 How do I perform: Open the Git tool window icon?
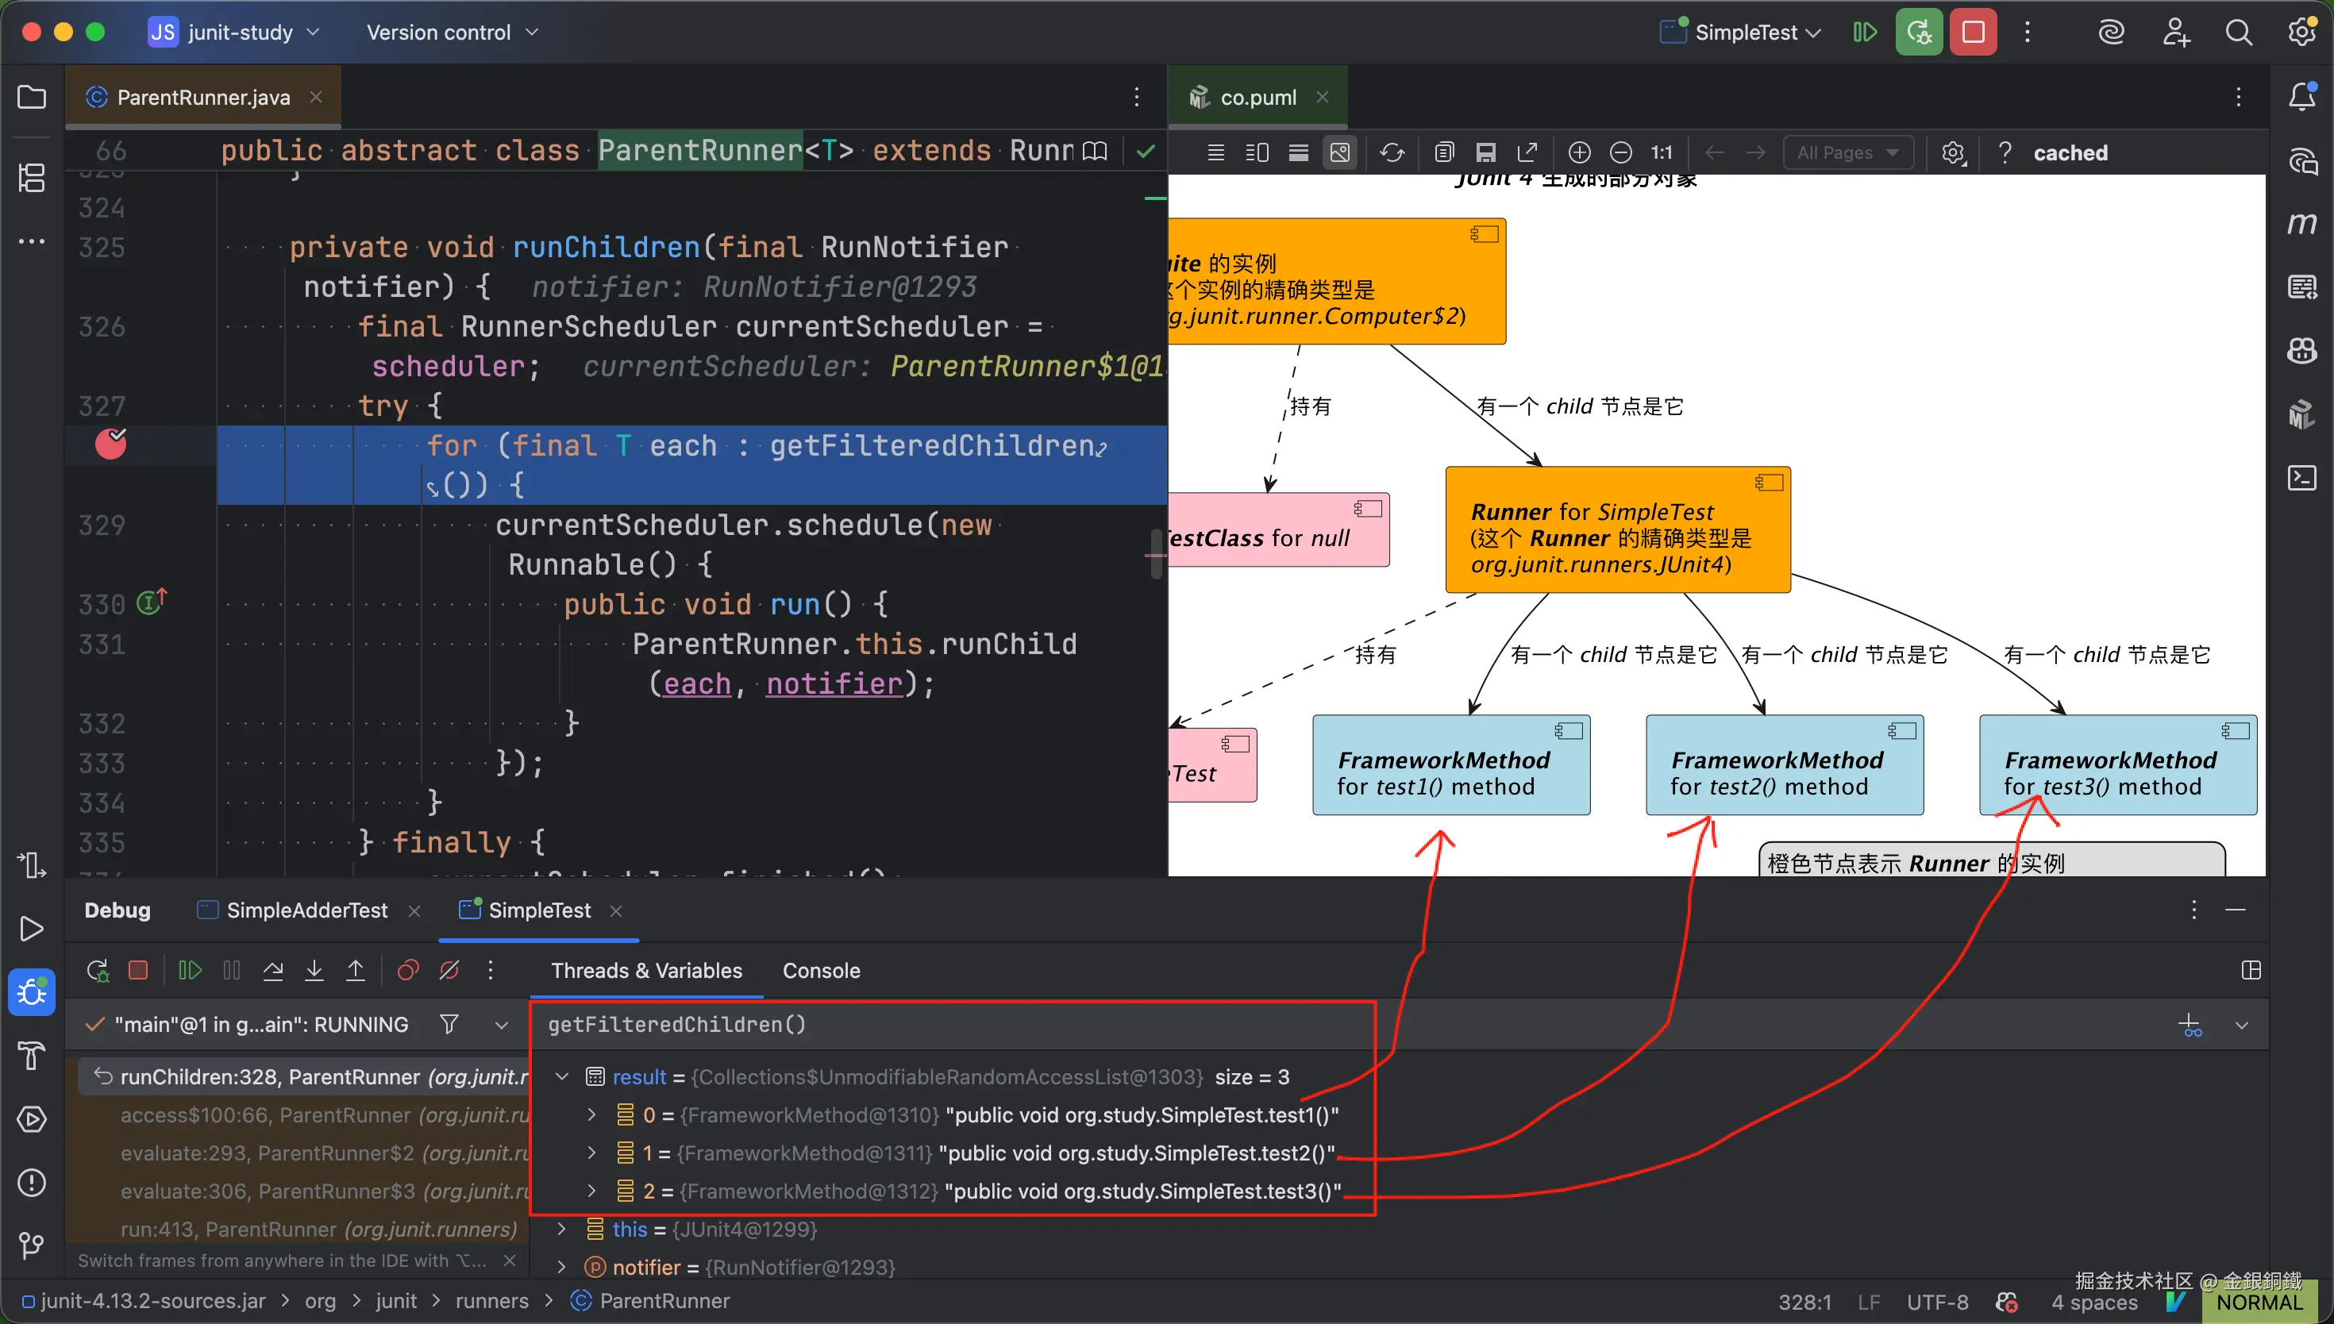click(x=32, y=1245)
